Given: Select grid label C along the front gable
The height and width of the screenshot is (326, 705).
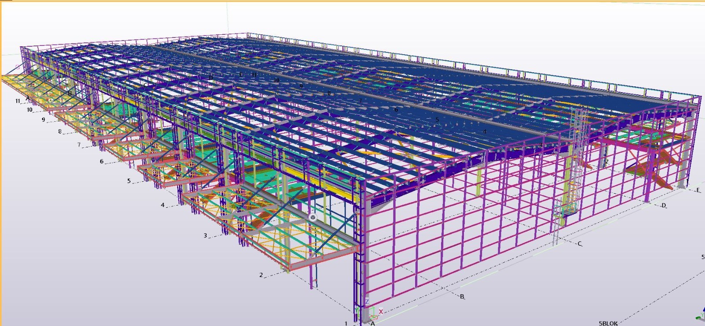Looking at the screenshot, I should click(x=579, y=244).
